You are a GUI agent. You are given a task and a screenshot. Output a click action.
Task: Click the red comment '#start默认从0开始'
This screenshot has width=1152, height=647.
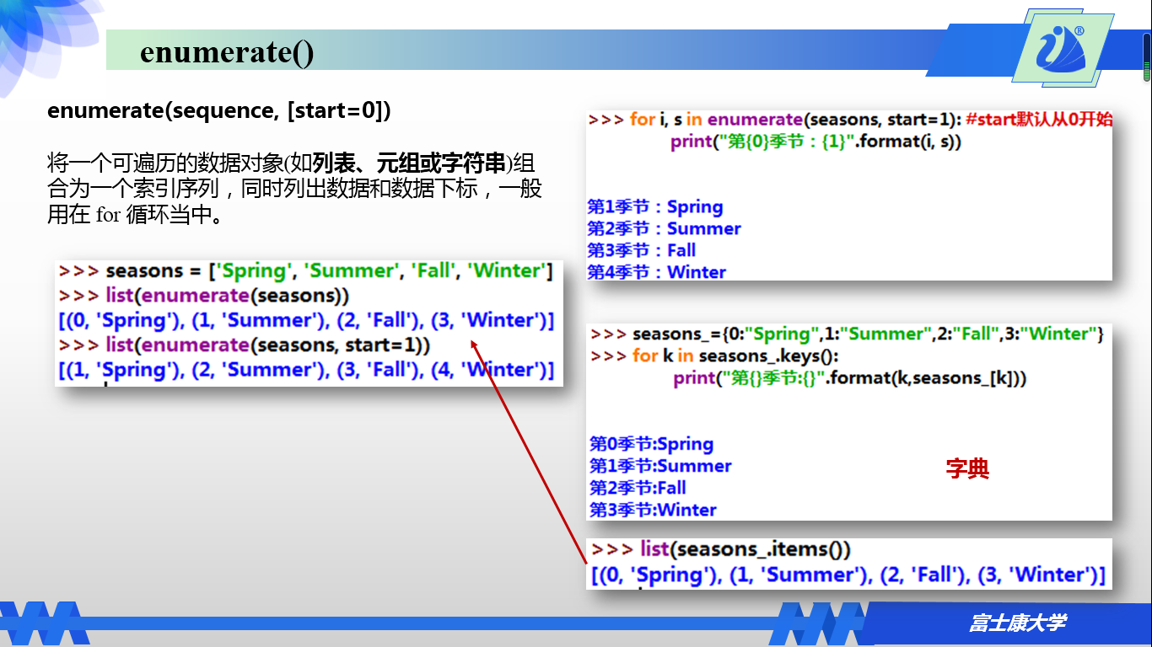point(1039,120)
